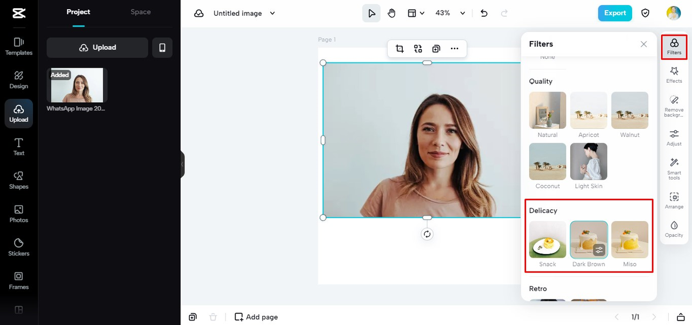This screenshot has height=325, width=692.
Task: Open the Remove background tool
Action: pos(674,106)
